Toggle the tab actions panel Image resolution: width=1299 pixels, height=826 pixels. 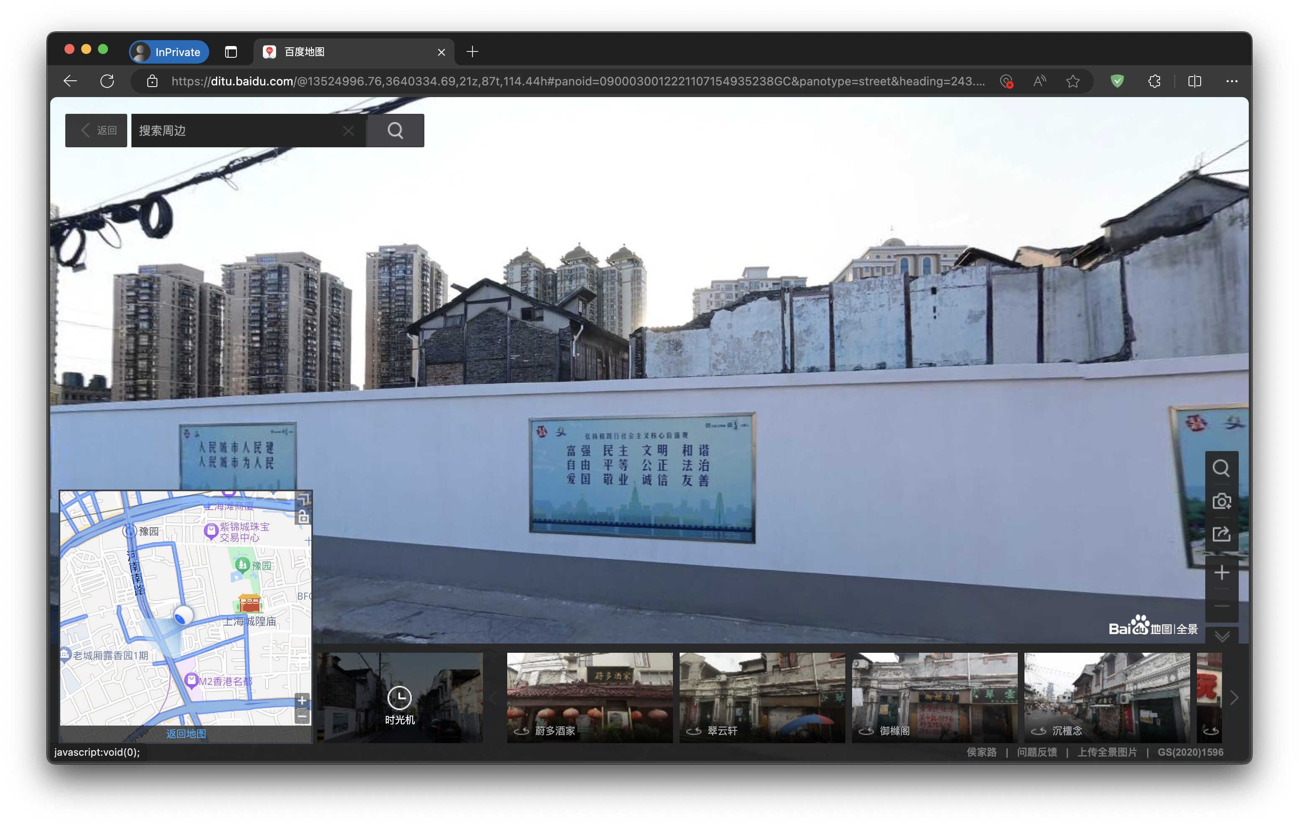coord(231,52)
